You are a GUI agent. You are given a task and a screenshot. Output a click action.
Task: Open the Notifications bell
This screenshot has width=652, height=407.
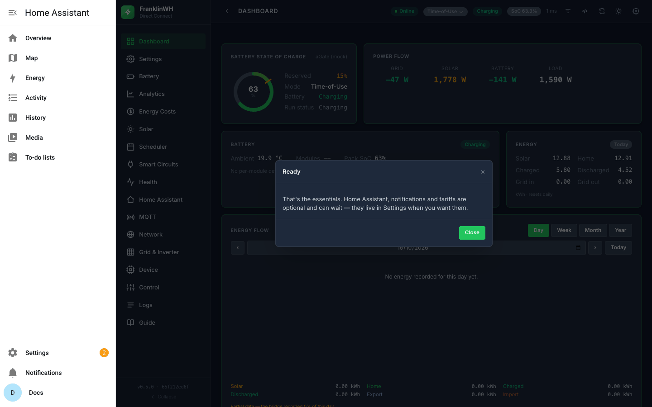pyautogui.click(x=13, y=373)
